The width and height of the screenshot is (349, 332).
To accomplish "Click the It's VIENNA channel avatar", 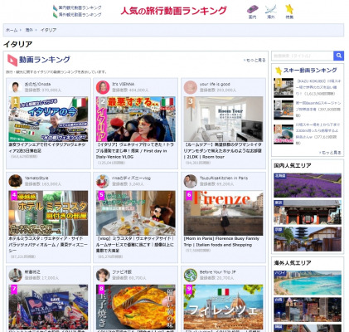I will tap(103, 87).
